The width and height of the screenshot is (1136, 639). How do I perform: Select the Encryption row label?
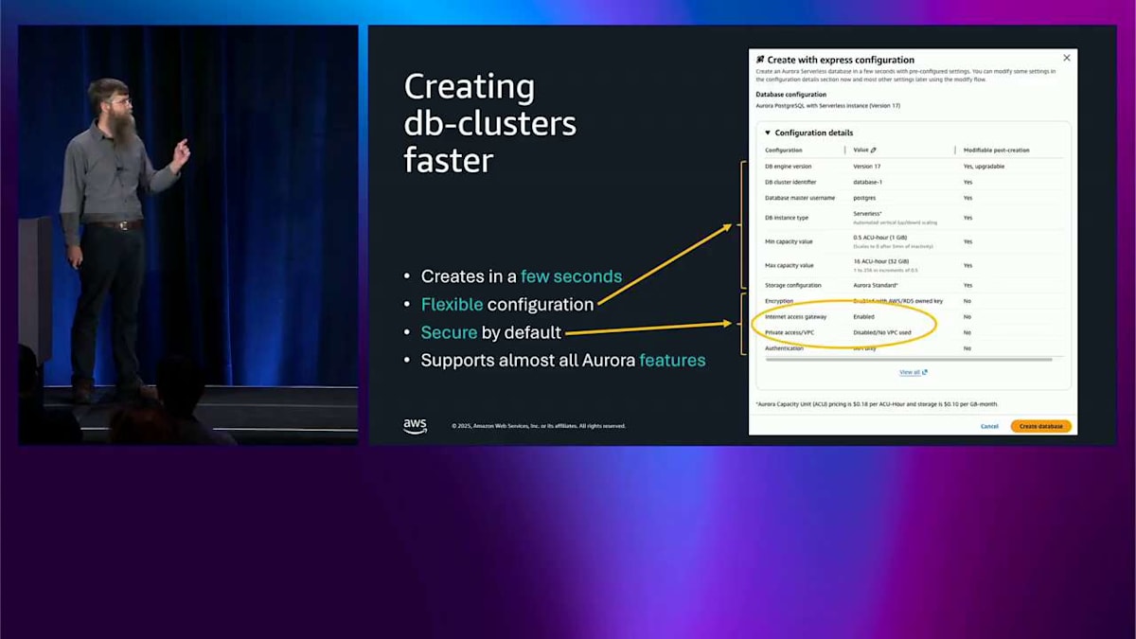(x=779, y=301)
